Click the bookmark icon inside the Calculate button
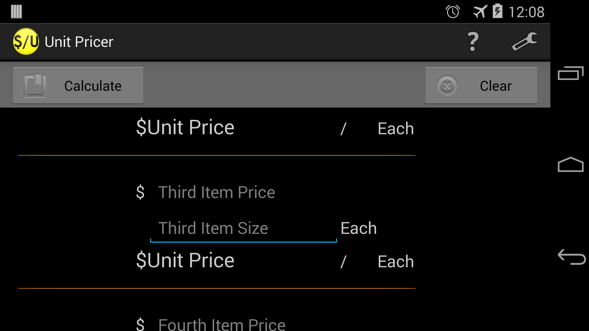The width and height of the screenshot is (589, 331). (35, 85)
